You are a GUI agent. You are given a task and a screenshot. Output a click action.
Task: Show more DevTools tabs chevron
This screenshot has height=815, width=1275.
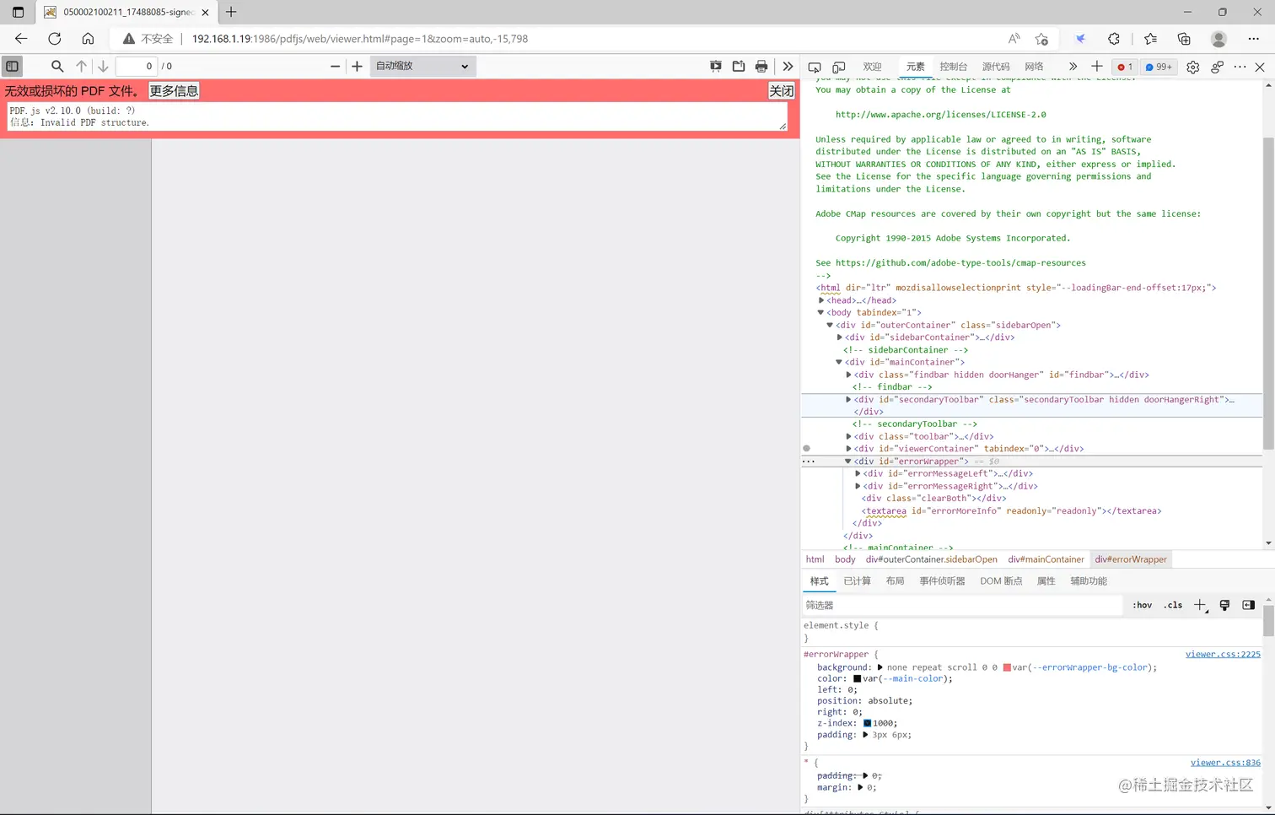[x=1073, y=67]
